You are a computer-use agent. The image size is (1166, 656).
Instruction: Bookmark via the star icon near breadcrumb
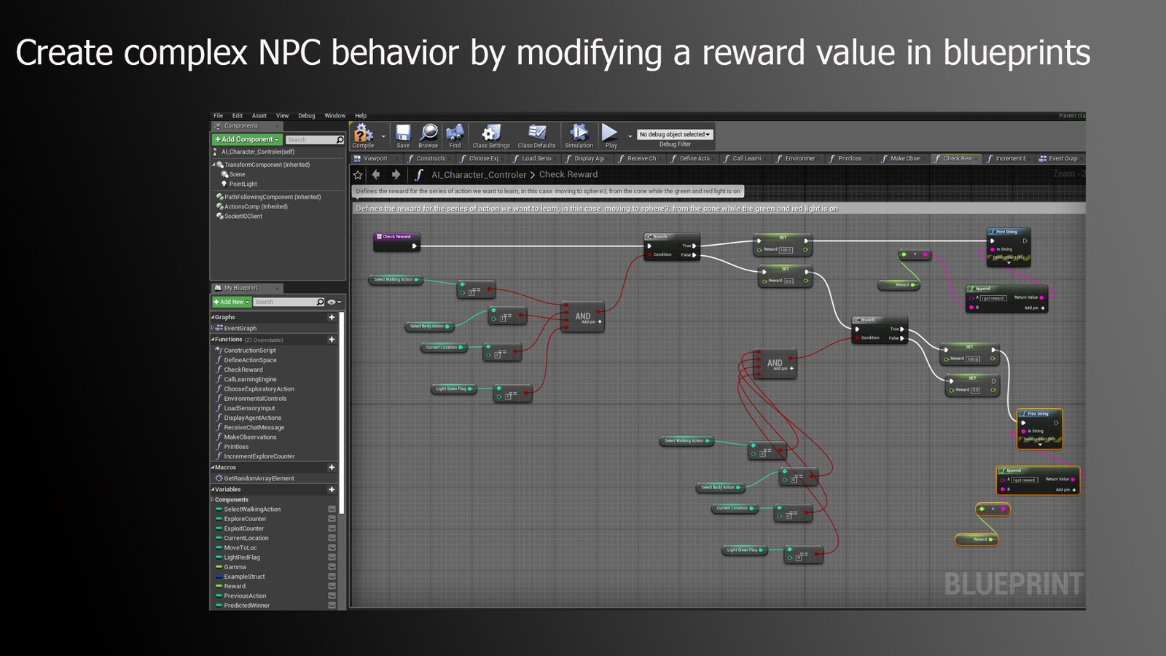(358, 174)
